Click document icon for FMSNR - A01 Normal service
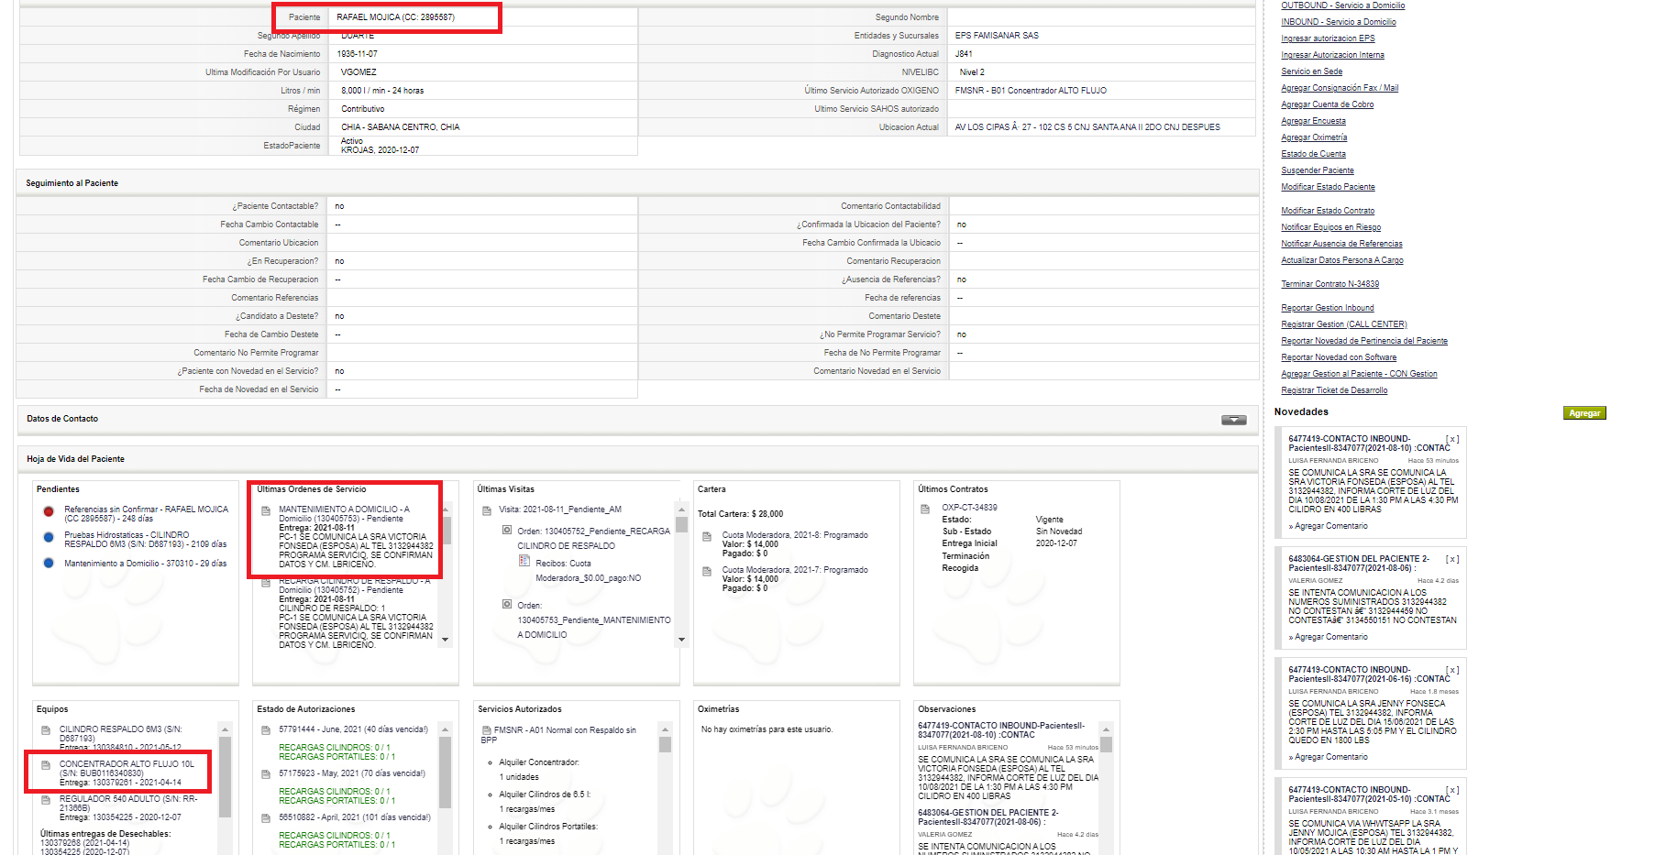Image resolution: width=1677 pixels, height=855 pixels. [x=487, y=731]
